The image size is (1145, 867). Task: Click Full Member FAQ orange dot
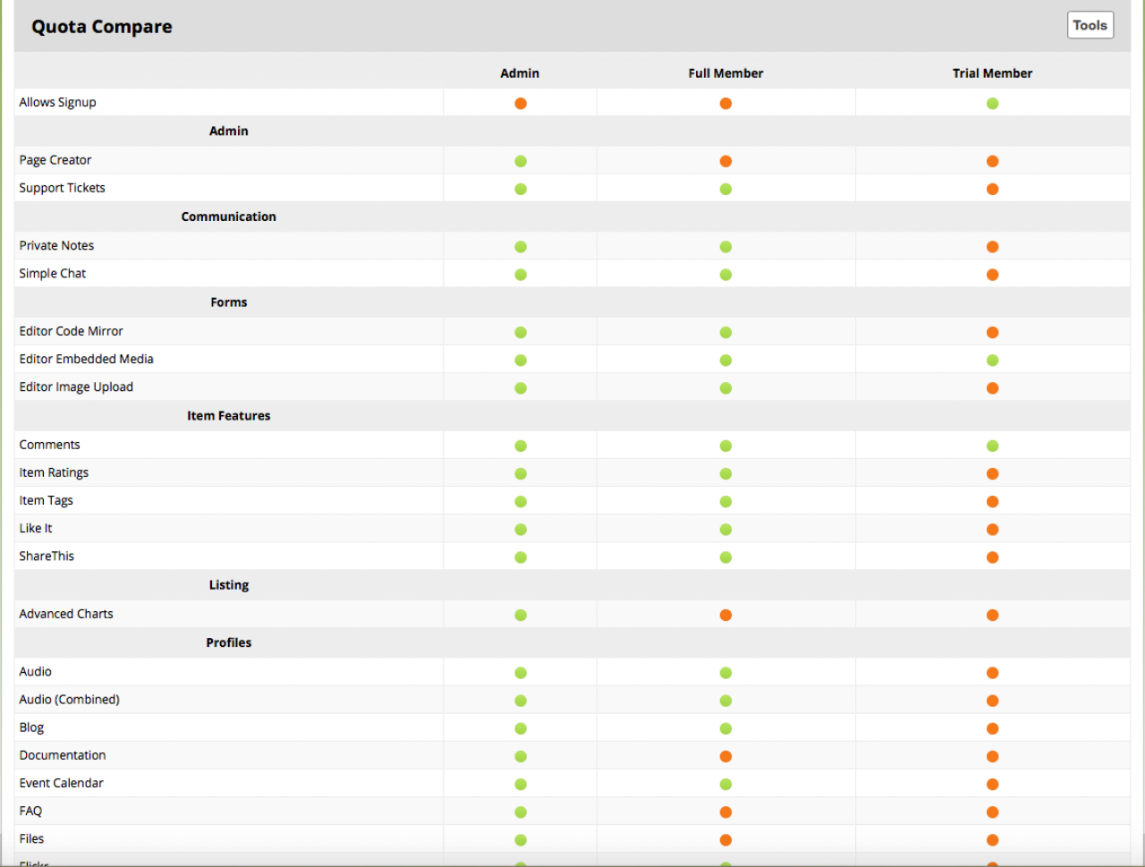725,812
